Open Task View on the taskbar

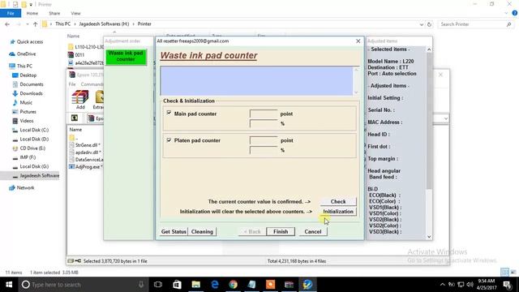click(x=158, y=285)
